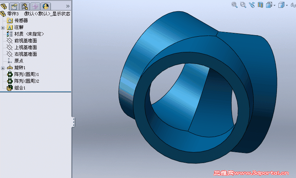Switch to the ConfigurationManager tab
This screenshot has height=178, width=296.
pyautogui.click(x=25, y=6)
